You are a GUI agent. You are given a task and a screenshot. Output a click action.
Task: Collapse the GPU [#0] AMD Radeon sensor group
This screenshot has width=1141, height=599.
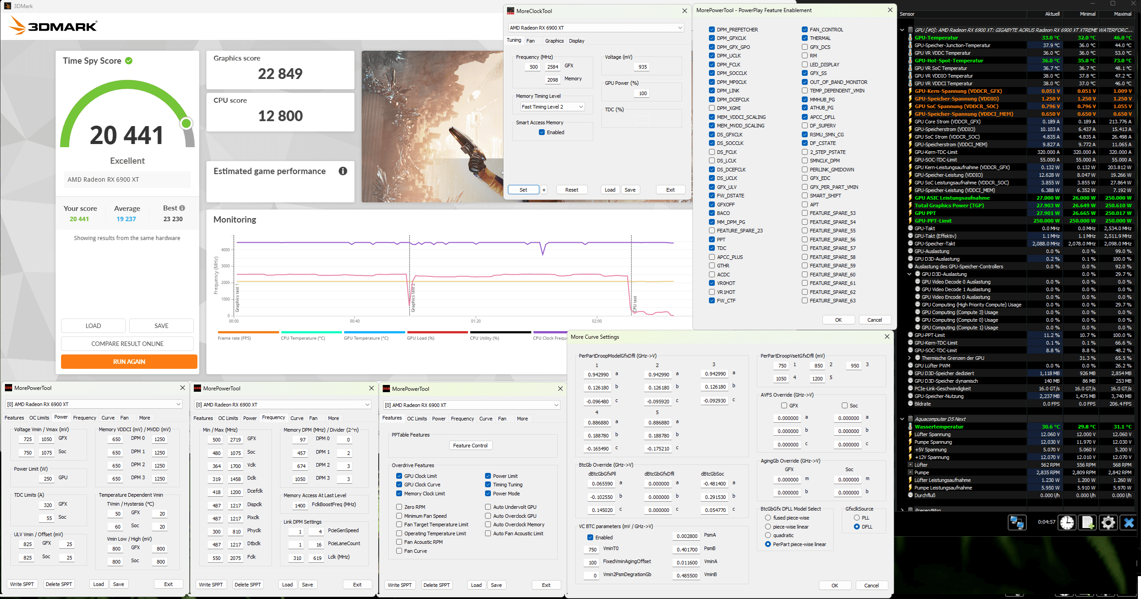902,30
